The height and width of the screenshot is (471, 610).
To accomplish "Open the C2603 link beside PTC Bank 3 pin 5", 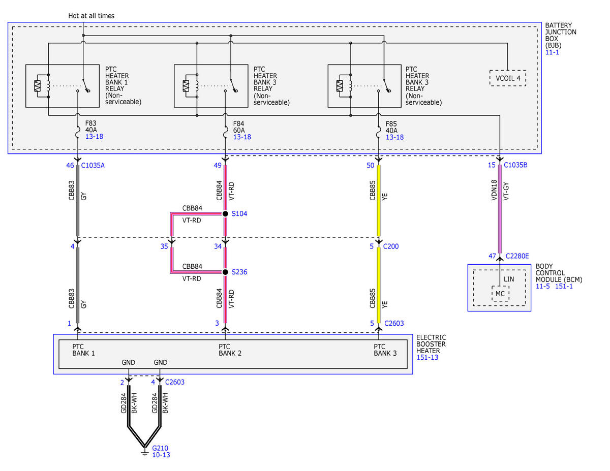I will pyautogui.click(x=394, y=323).
